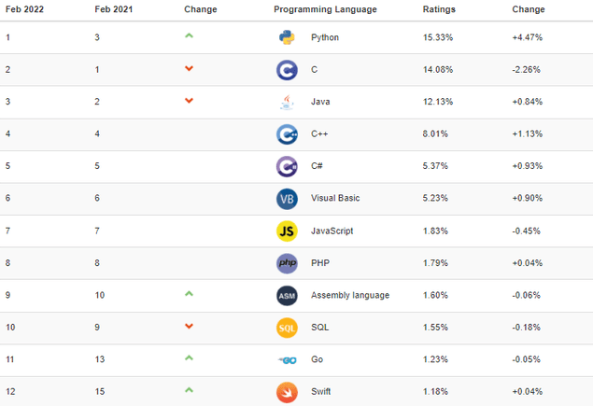Click the Java coffee cup icon
This screenshot has width=593, height=406.
pos(287,102)
